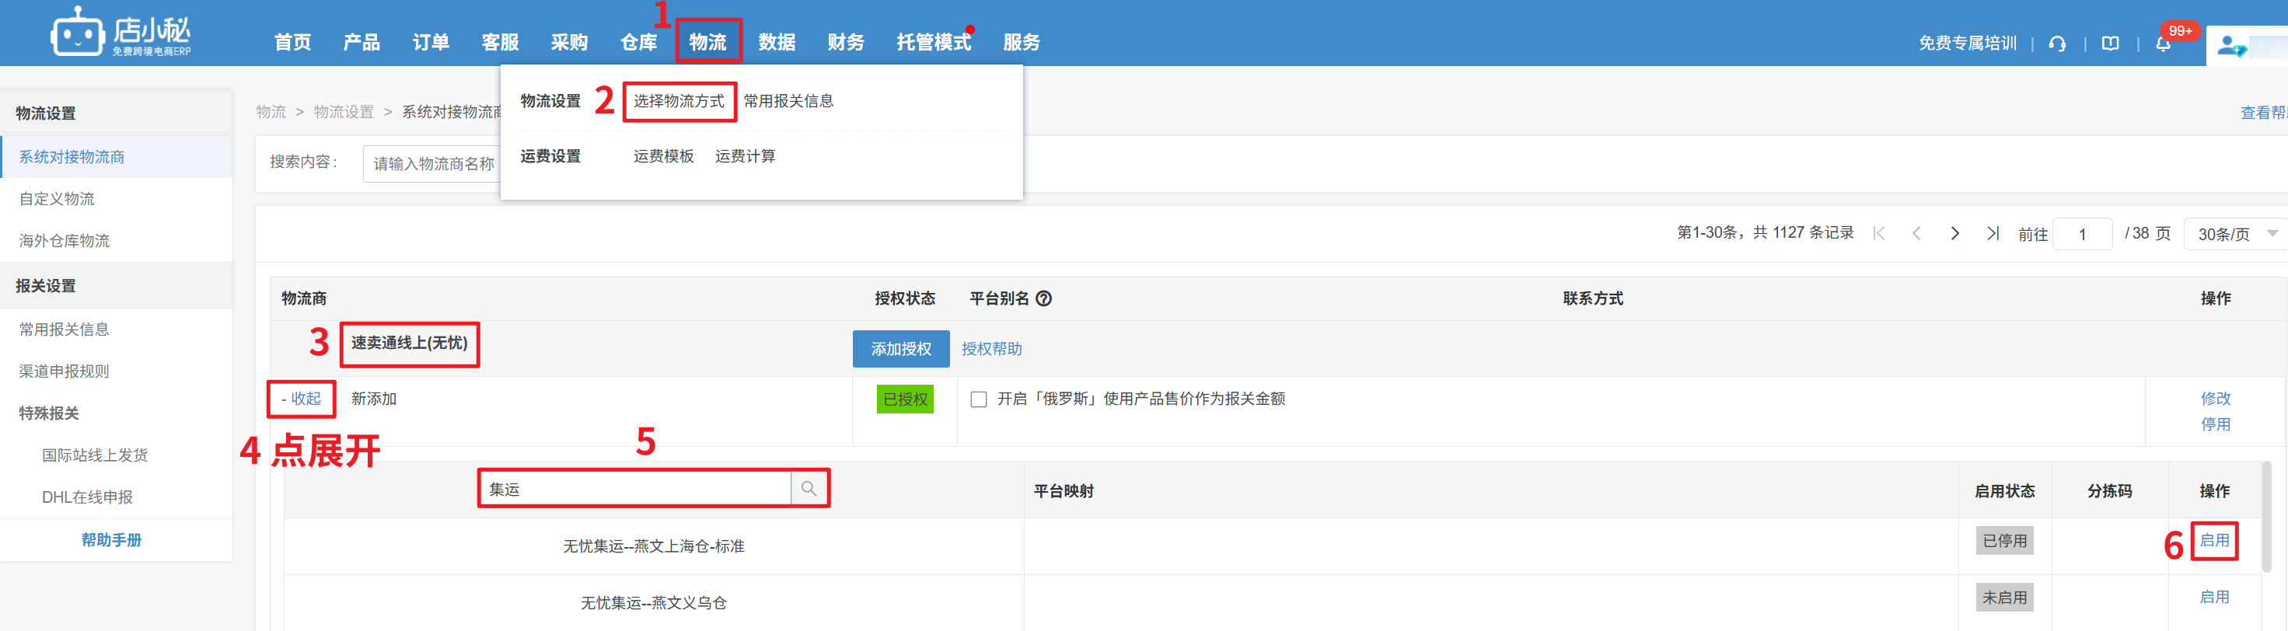This screenshot has width=2288, height=631.
Task: Go to the next page arrow
Action: (x=1955, y=233)
